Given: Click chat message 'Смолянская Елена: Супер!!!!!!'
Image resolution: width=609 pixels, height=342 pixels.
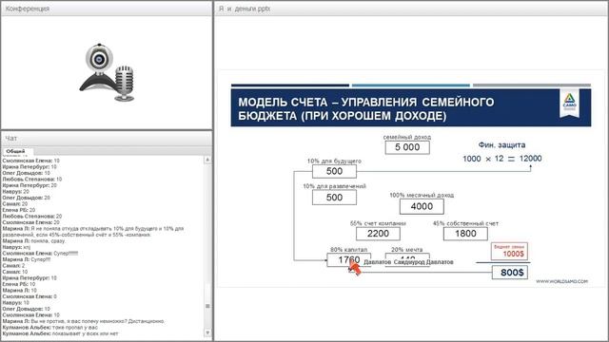Looking at the screenshot, I should (40, 254).
